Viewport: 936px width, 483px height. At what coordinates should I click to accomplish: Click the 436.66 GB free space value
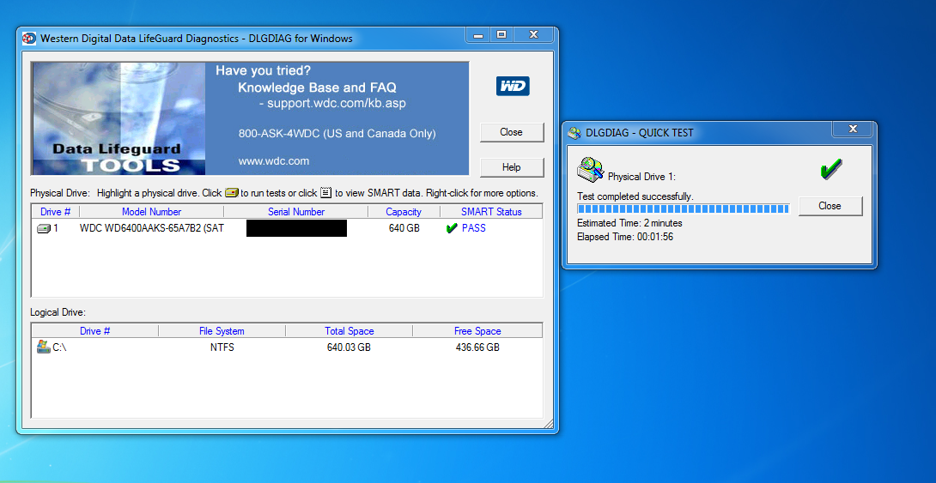point(477,347)
